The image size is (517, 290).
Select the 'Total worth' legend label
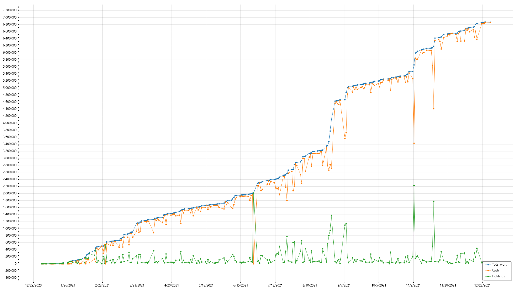[500, 264]
